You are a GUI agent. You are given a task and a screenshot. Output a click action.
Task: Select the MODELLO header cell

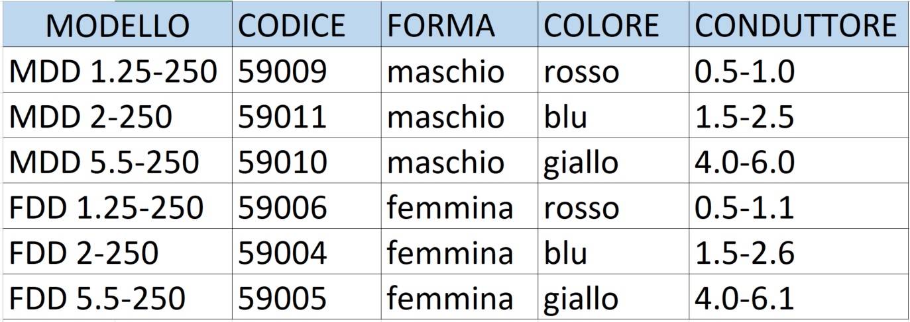tap(117, 24)
